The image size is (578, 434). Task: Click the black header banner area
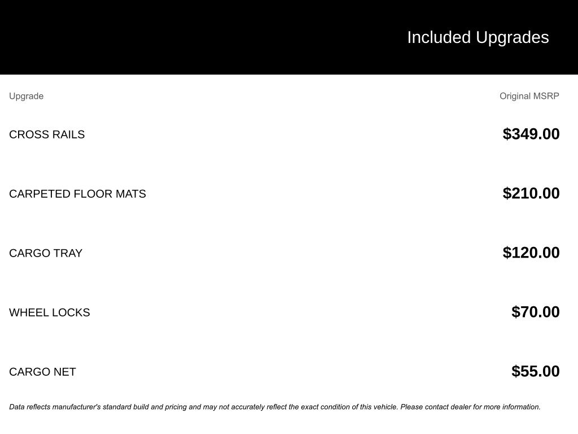point(289,37)
